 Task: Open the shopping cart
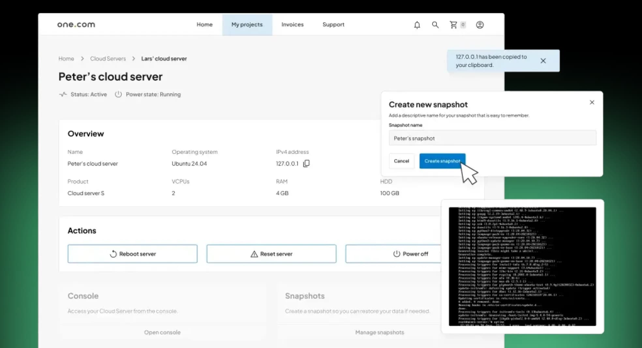(453, 25)
